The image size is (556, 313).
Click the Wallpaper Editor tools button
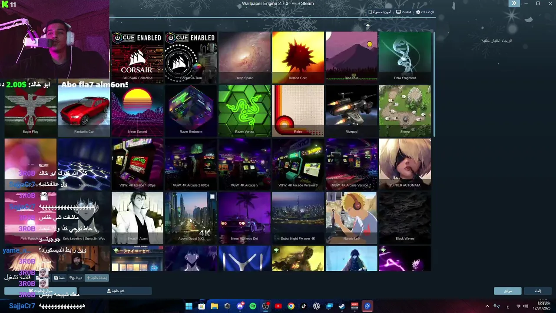coord(40,291)
